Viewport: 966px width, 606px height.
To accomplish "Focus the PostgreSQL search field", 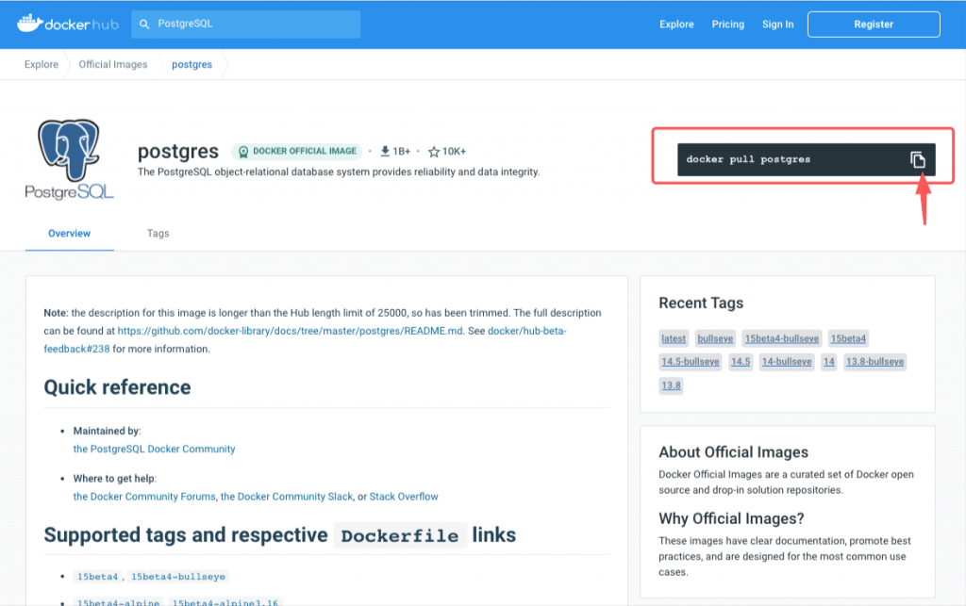I will coord(246,24).
